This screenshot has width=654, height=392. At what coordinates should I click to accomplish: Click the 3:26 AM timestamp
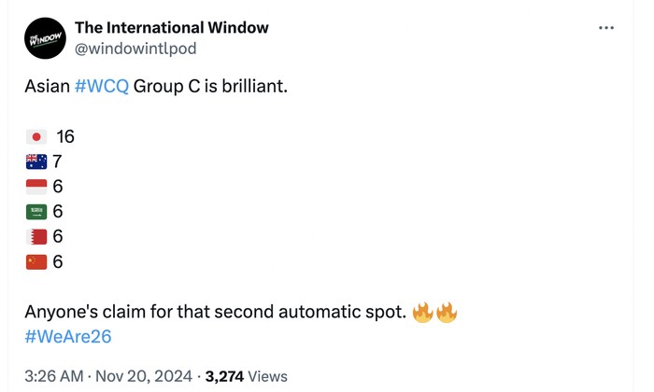(x=56, y=376)
